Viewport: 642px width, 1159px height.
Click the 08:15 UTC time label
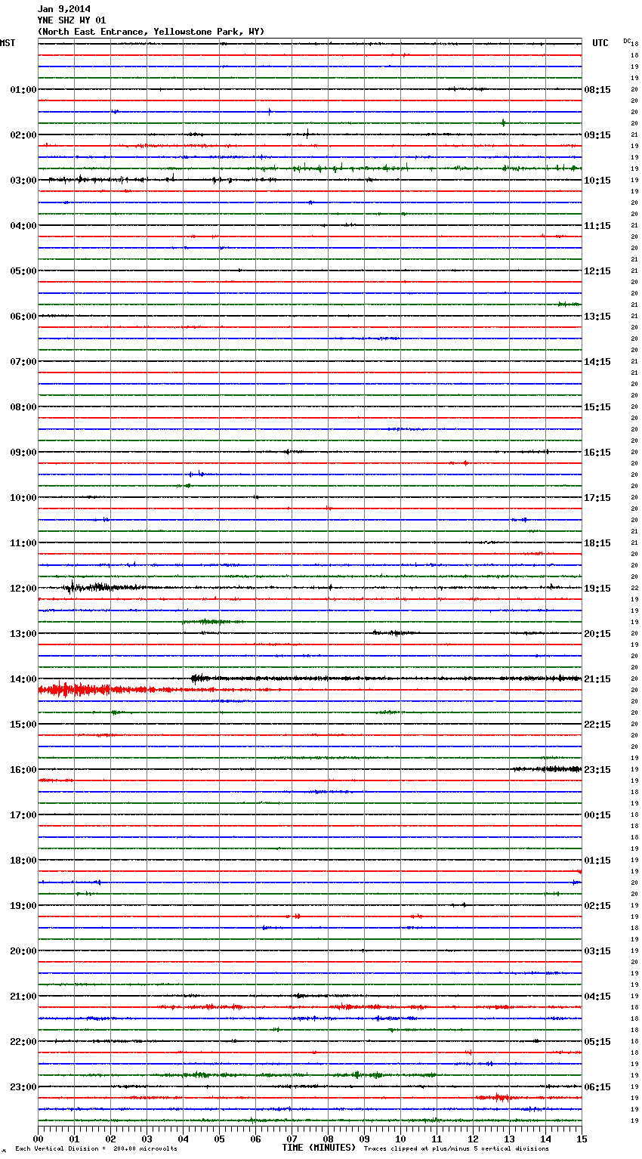tap(597, 90)
